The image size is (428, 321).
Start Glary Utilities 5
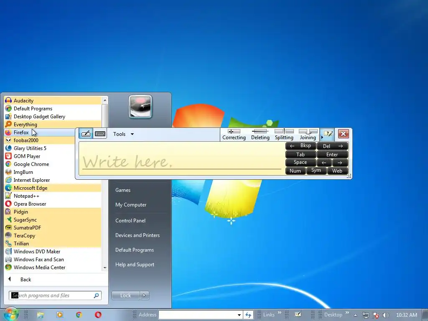(40, 148)
